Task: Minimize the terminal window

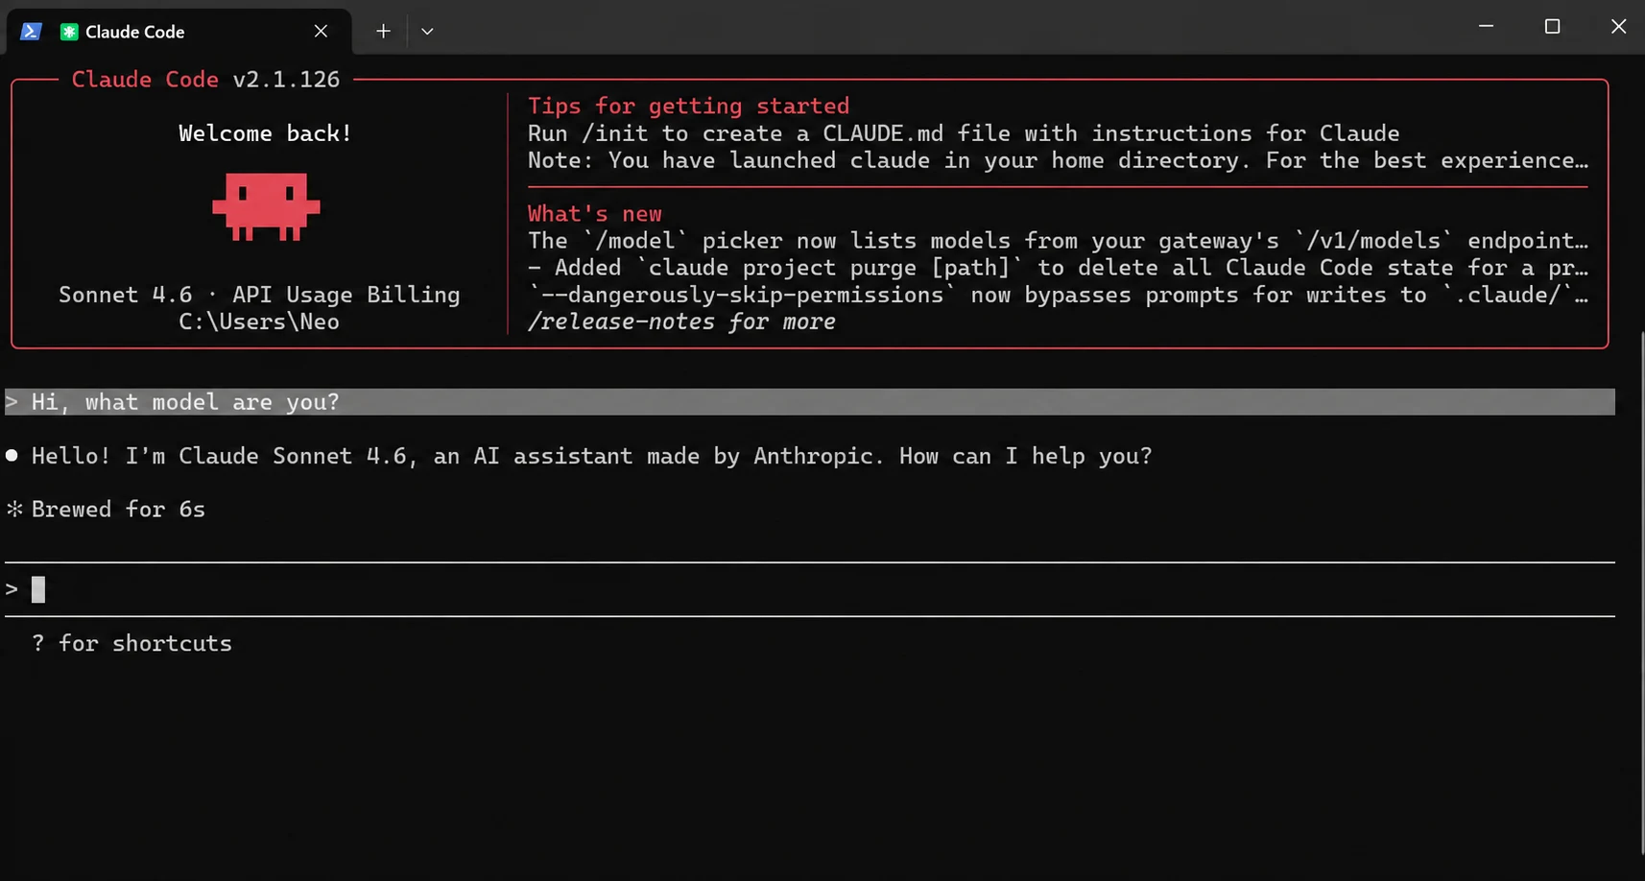Action: (1486, 27)
